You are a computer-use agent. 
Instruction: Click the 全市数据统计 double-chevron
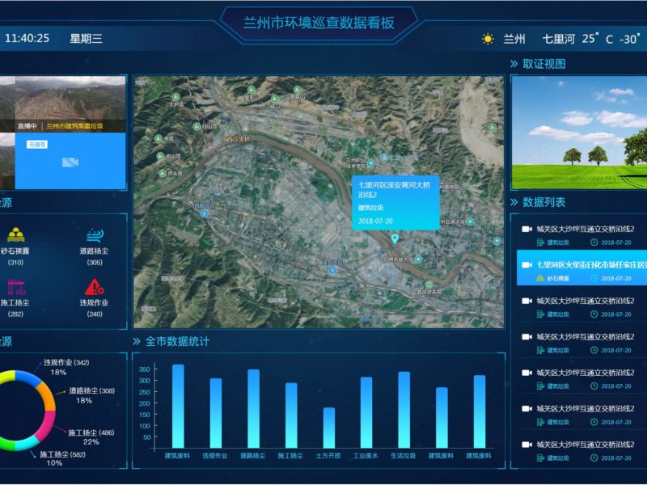137,342
